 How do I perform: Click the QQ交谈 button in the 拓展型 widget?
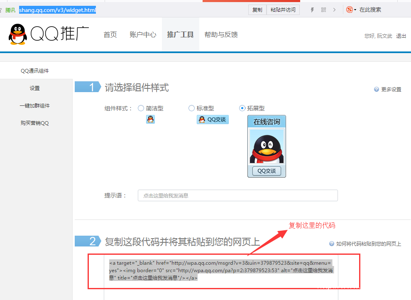[x=267, y=171]
